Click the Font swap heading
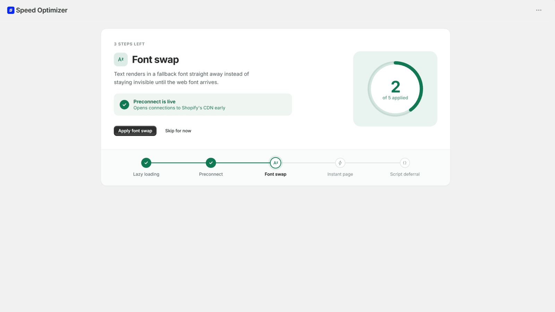Screen dimensions: 555x312 pyautogui.click(x=155, y=60)
